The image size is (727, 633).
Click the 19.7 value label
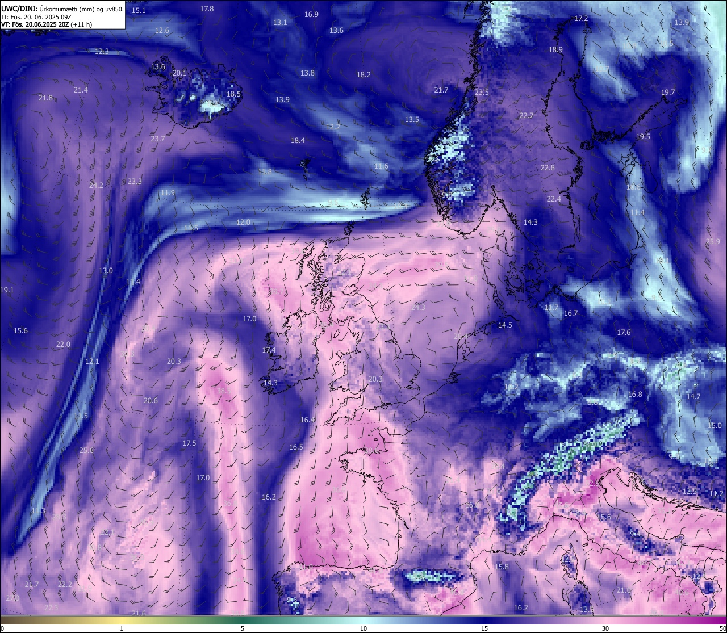[668, 92]
